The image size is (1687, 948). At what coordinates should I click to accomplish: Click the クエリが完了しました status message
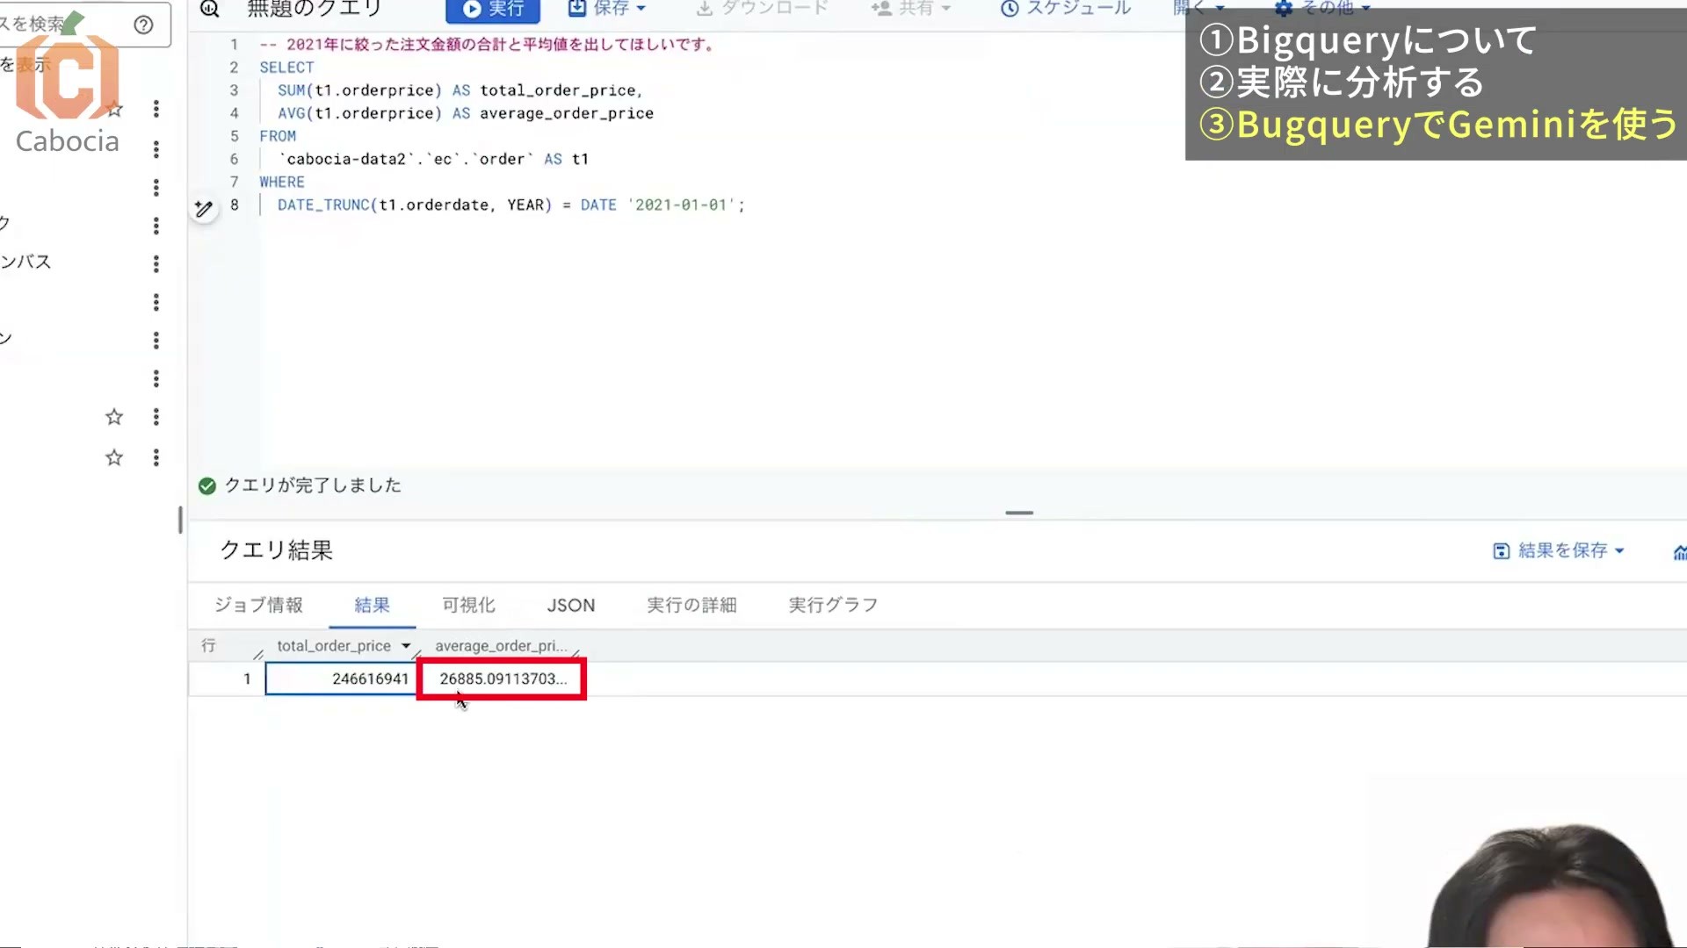[x=313, y=485]
